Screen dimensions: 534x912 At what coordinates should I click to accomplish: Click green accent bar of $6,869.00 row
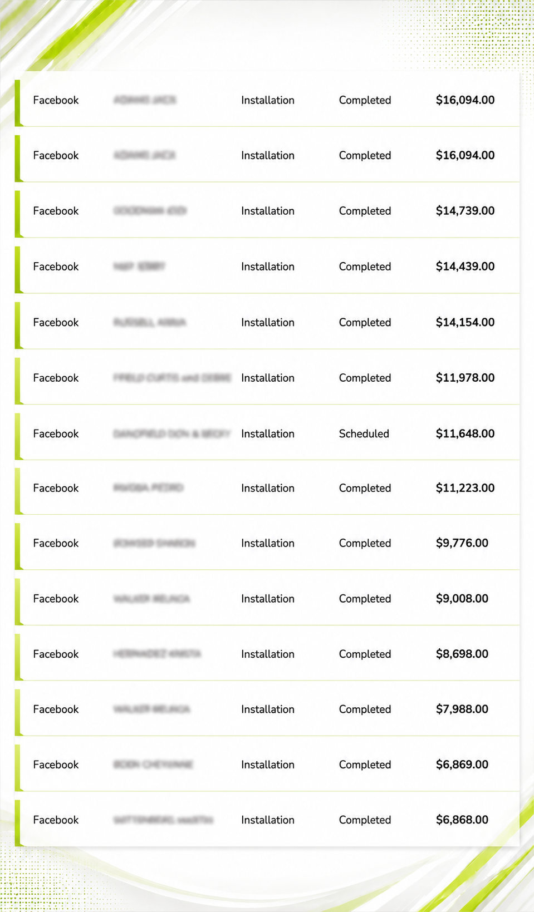click(18, 767)
